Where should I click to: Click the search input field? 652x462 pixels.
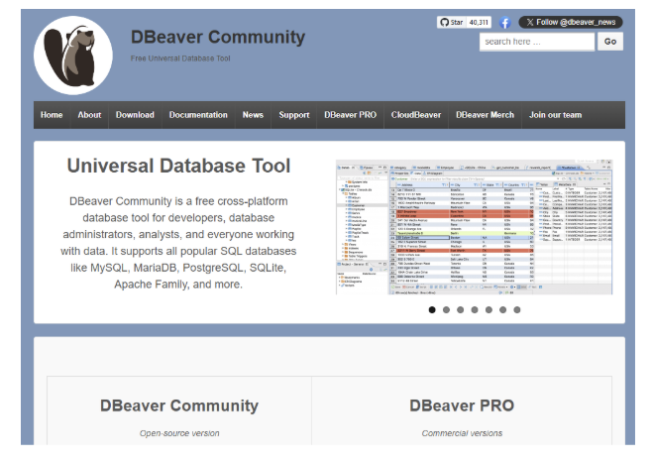coord(536,42)
